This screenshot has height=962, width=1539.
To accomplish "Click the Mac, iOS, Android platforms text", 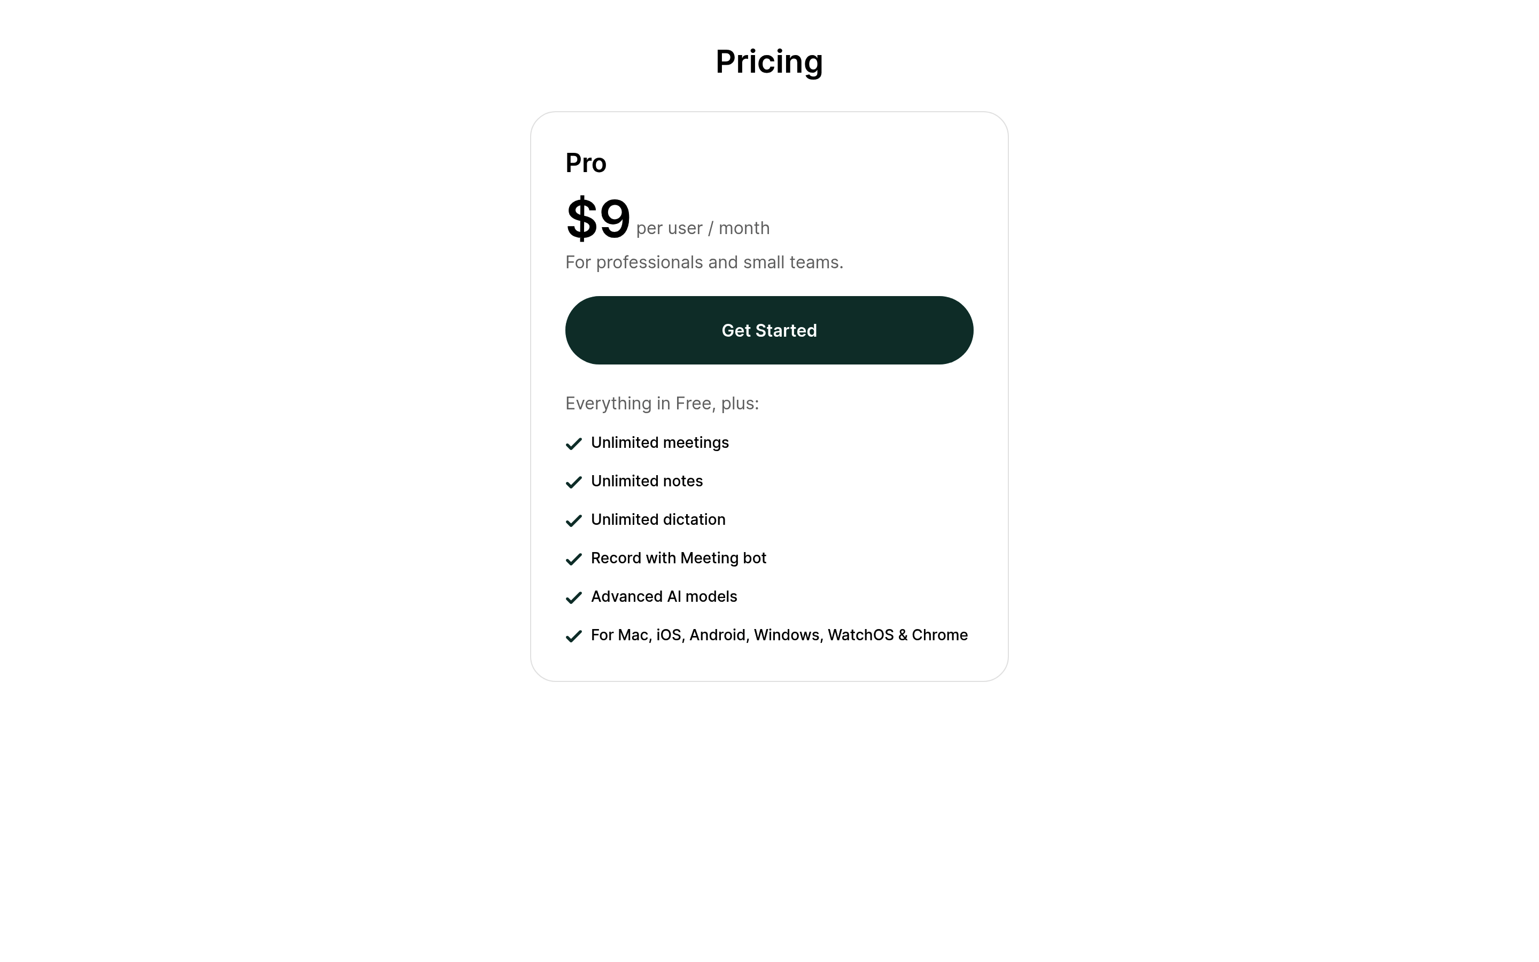I will click(x=779, y=635).
